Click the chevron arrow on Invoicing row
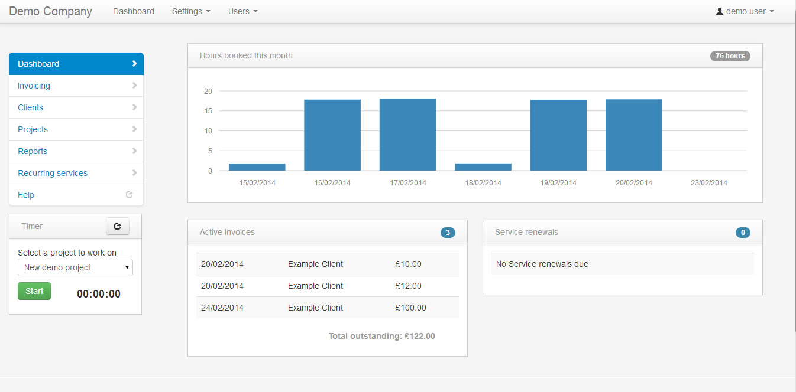Screen dimensions: 796x392 coord(134,86)
